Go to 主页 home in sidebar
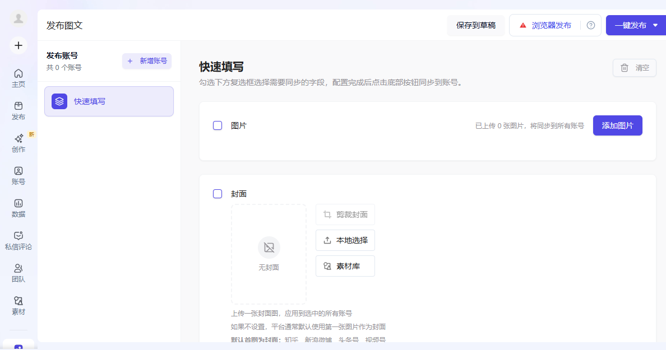Screen dimensions: 666x350 tap(18, 78)
